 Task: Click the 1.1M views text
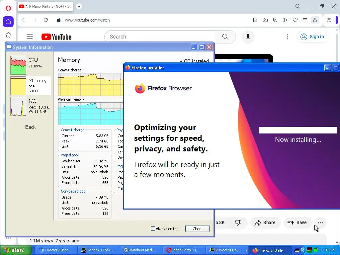click(x=41, y=241)
